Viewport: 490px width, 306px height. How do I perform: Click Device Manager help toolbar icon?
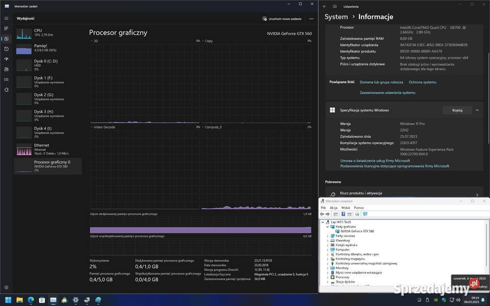pyautogui.click(x=343, y=214)
